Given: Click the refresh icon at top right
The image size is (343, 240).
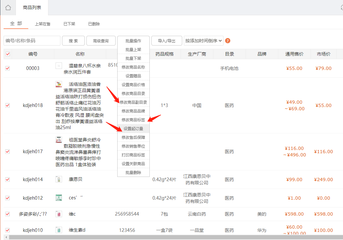Looking at the screenshot, I should [x=342, y=8].
